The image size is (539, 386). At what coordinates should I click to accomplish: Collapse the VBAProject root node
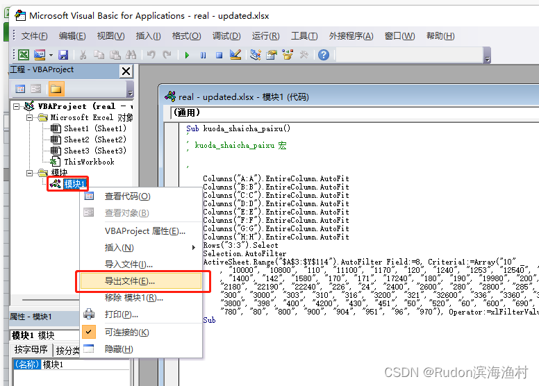click(x=16, y=106)
